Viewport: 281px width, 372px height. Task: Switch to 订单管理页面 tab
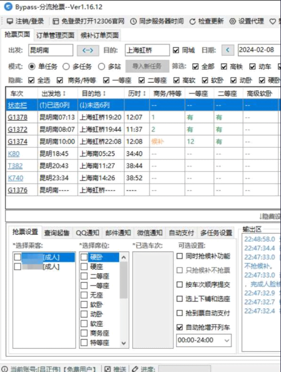pos(55,35)
